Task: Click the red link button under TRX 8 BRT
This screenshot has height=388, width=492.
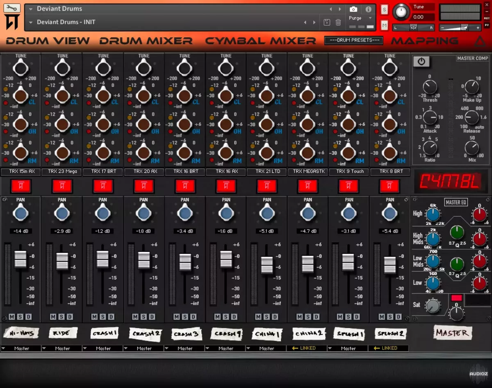Action: click(389, 186)
